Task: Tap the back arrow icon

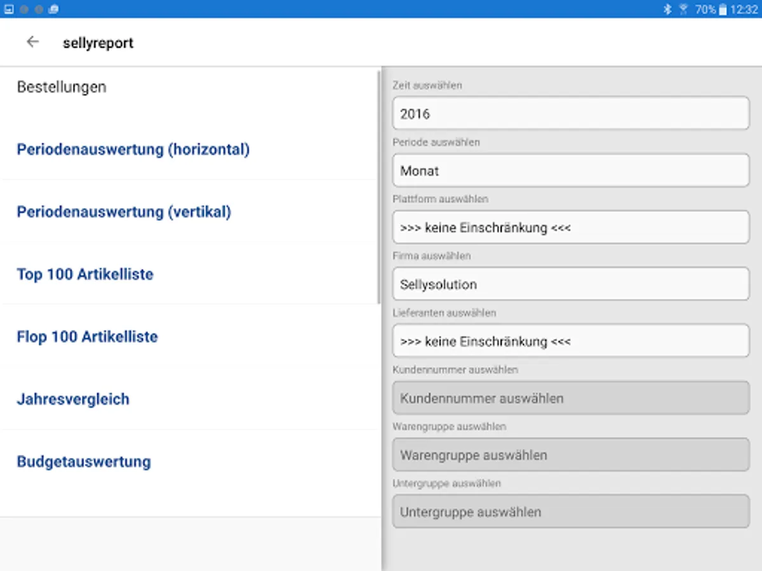Action: point(32,42)
